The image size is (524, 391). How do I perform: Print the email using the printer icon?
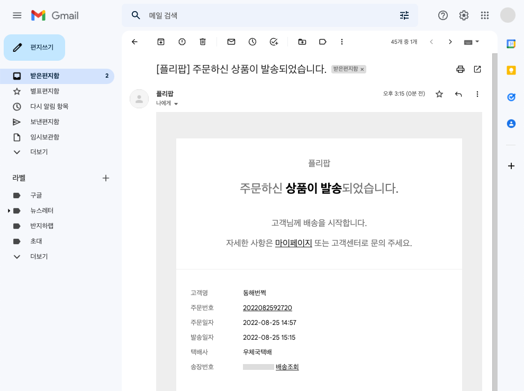point(460,69)
